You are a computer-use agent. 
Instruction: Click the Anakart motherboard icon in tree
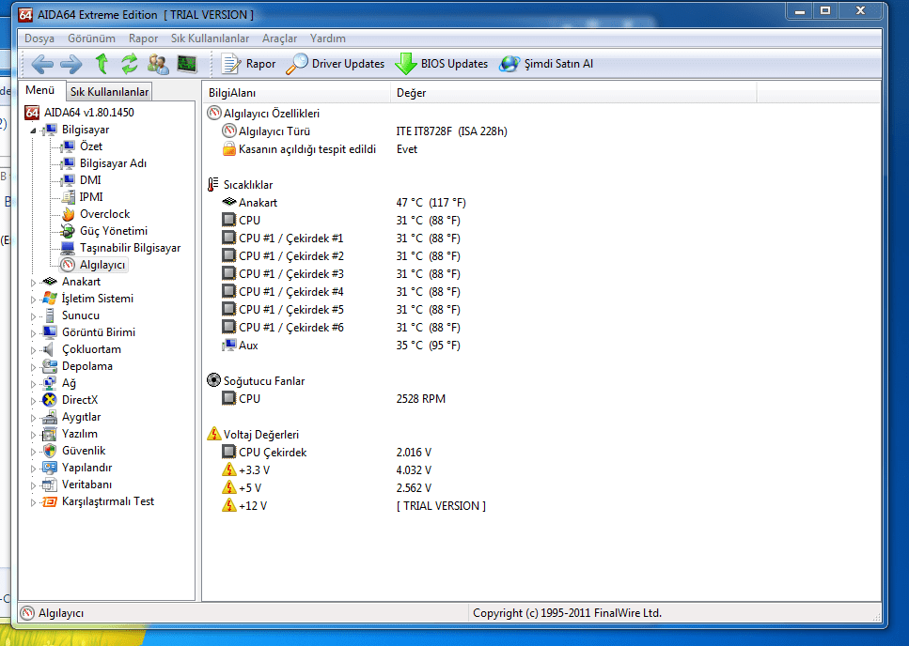50,282
